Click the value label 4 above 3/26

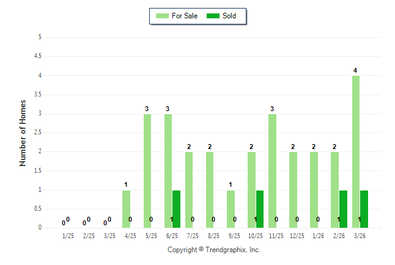pos(355,70)
